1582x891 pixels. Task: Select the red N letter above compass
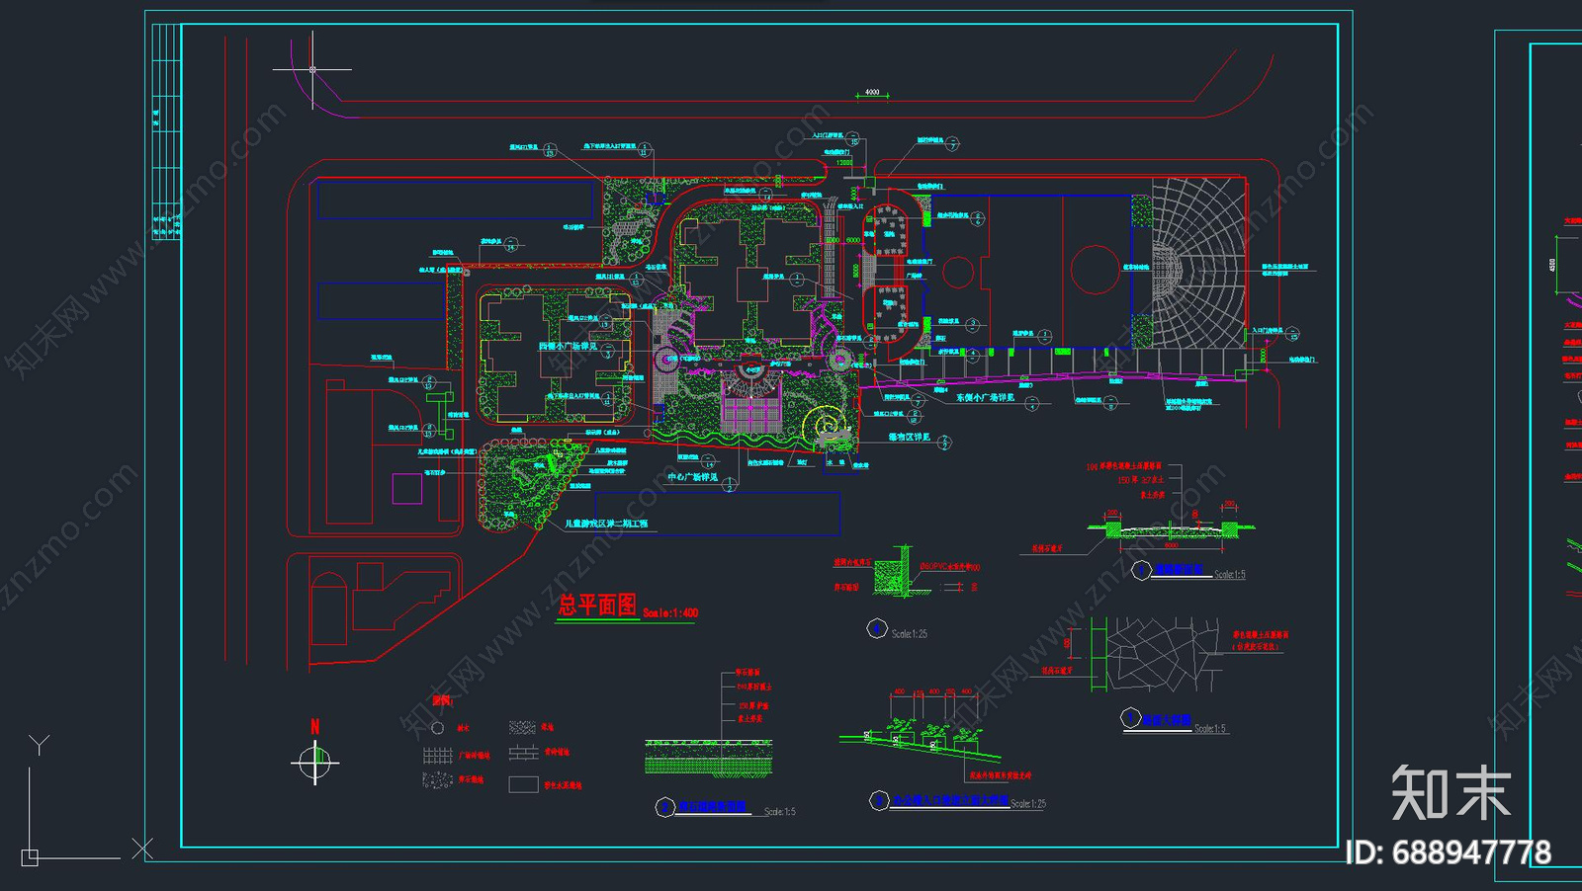tap(314, 727)
